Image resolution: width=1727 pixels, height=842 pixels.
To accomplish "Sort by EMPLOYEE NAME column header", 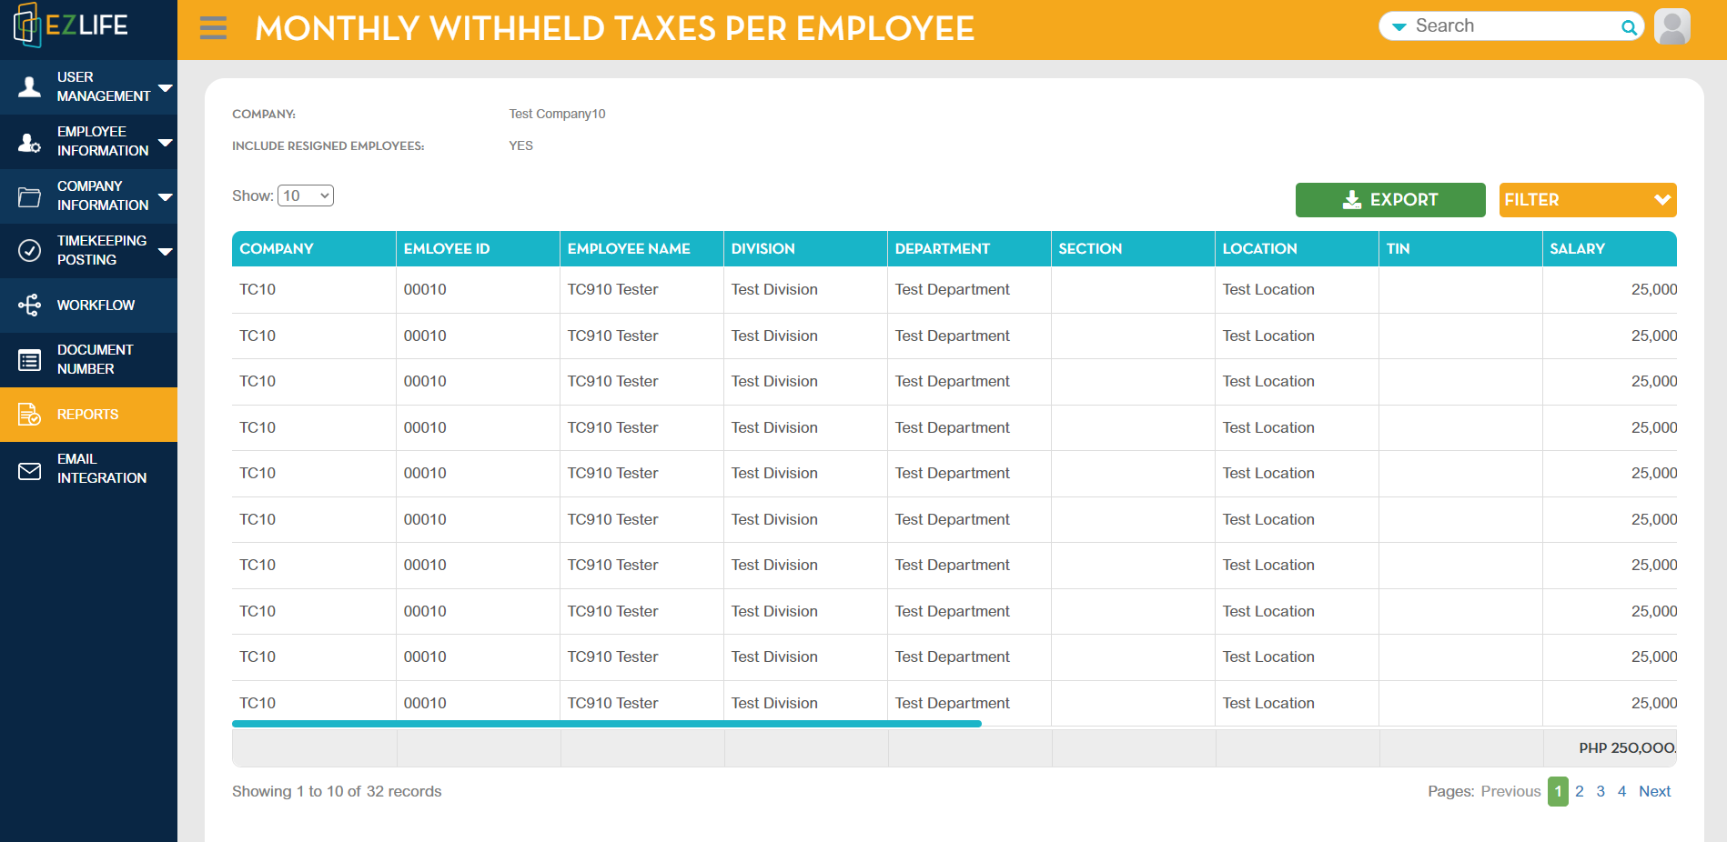I will tap(641, 248).
